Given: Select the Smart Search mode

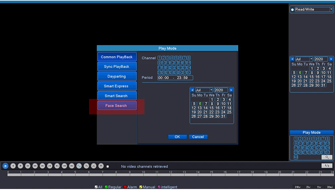Looking at the screenshot, I should tap(117, 96).
